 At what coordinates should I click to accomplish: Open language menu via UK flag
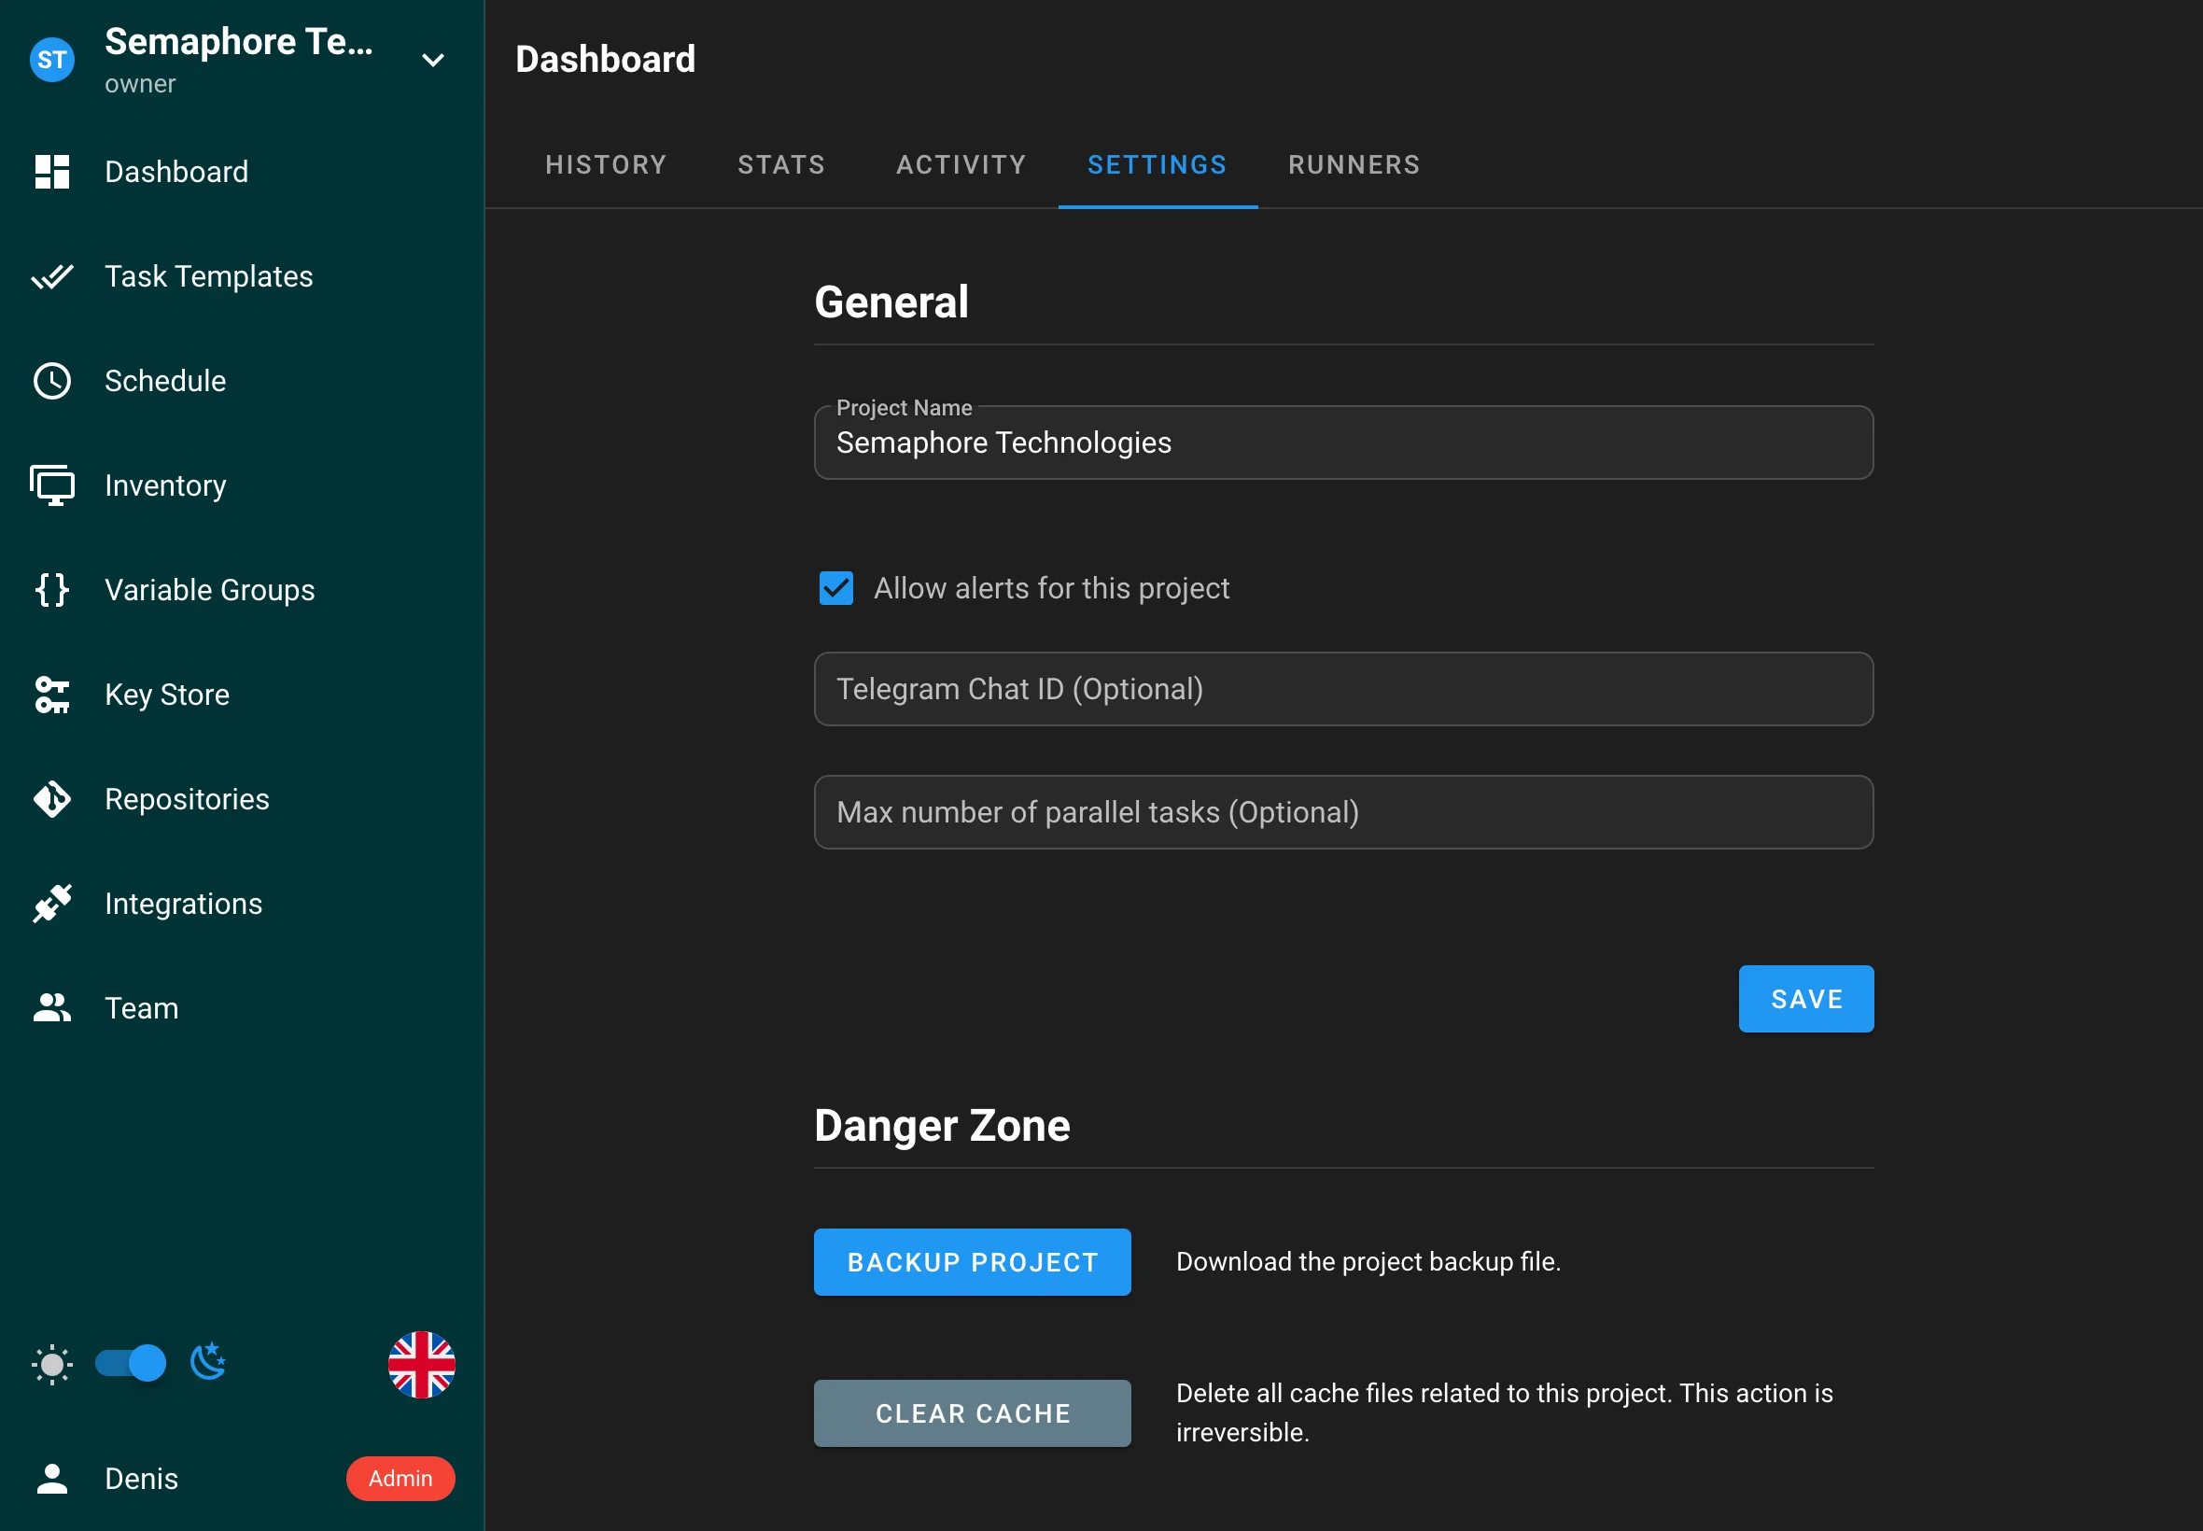coord(421,1364)
